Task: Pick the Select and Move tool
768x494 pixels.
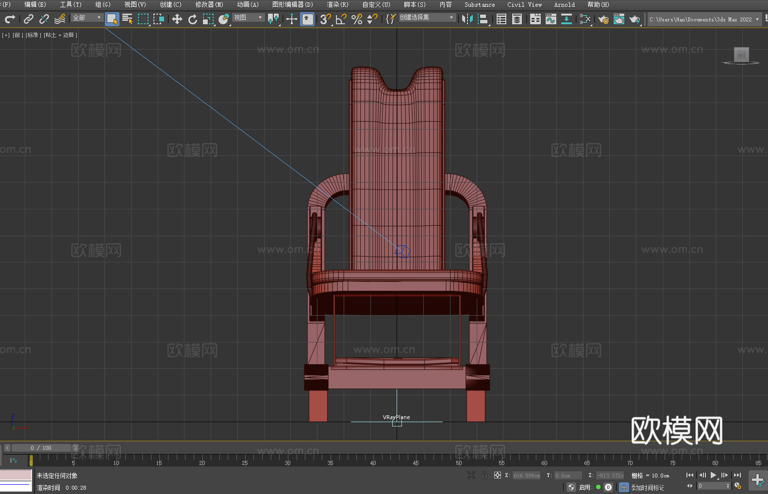Action: [177, 19]
